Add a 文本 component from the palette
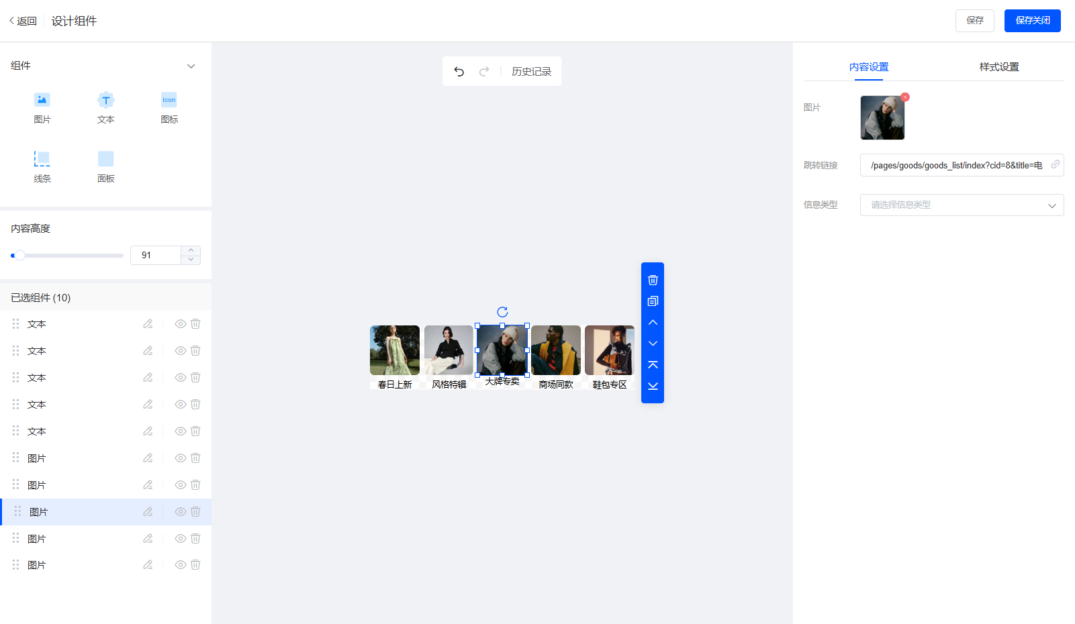The image size is (1075, 624). (x=106, y=108)
